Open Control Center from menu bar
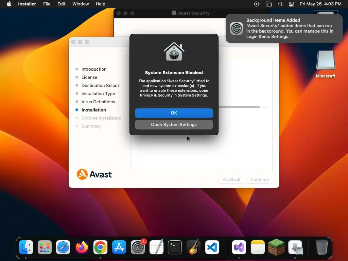 tap(291, 4)
